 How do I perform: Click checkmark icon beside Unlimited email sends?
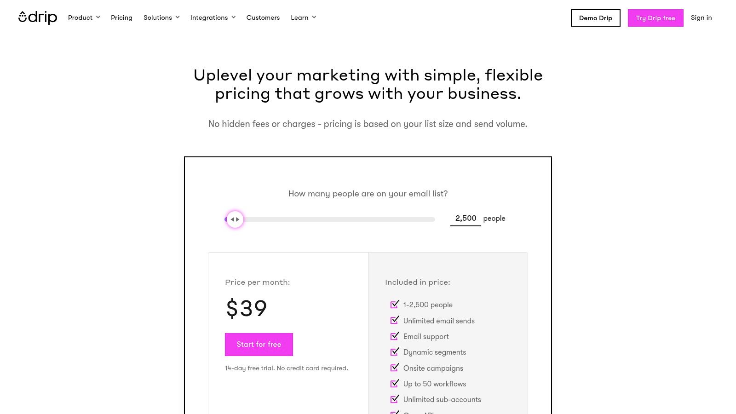[395, 320]
